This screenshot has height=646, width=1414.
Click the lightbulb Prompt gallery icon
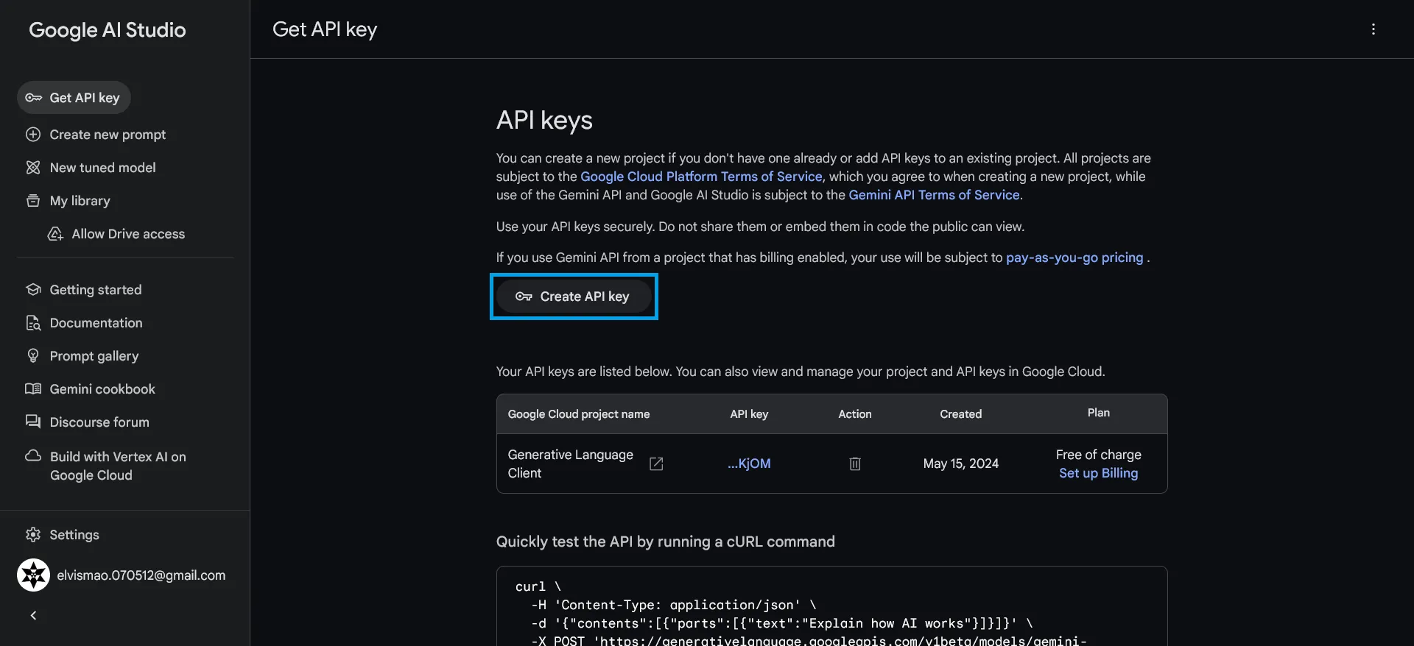point(33,355)
